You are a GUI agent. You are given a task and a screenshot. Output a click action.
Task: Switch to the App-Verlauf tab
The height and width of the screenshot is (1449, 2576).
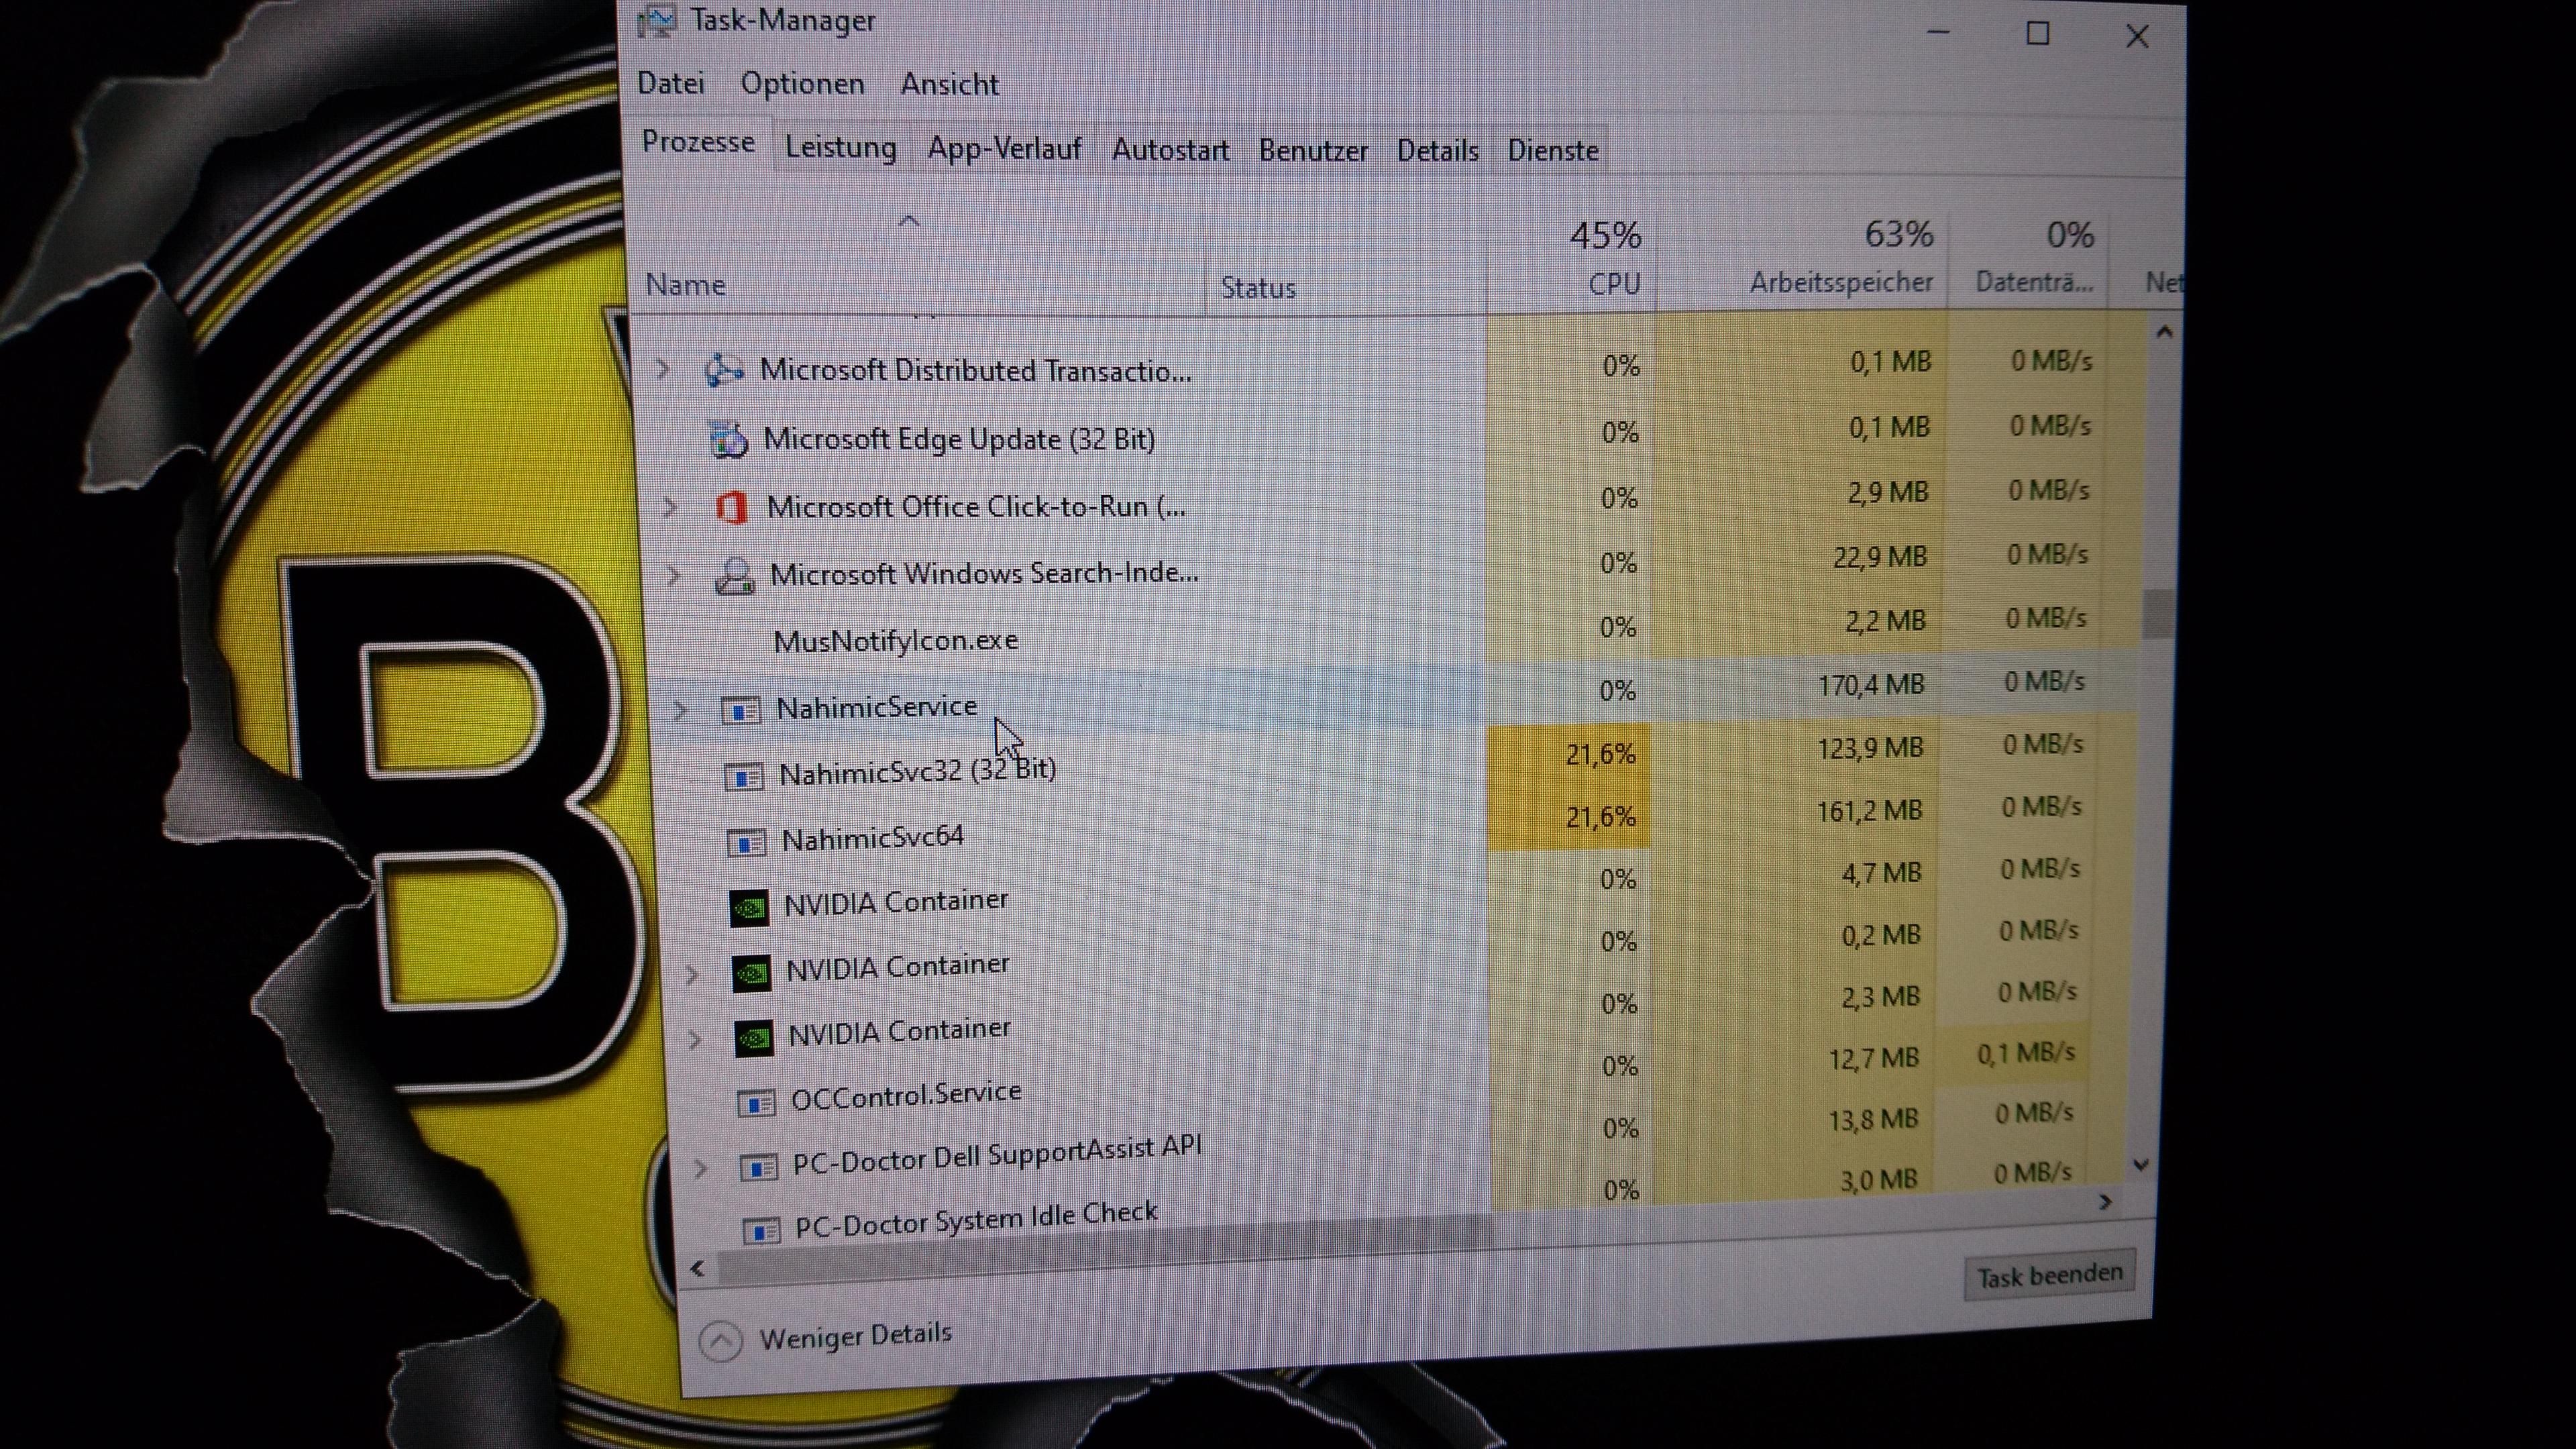pos(1004,149)
